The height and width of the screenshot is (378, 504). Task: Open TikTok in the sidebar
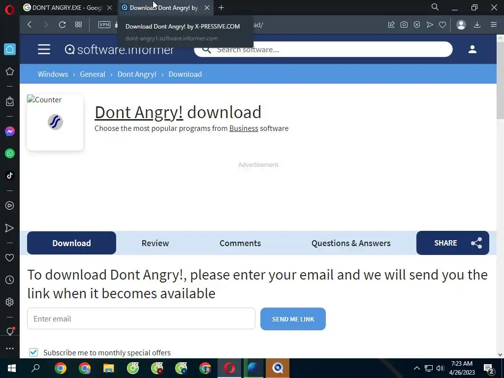click(10, 176)
